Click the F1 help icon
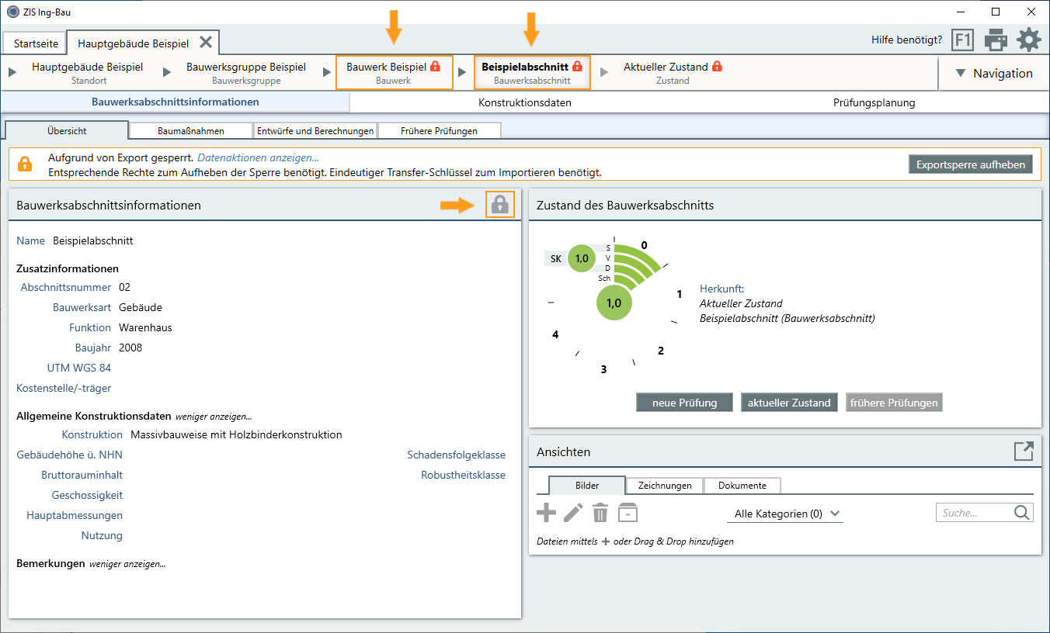This screenshot has width=1050, height=633. point(962,40)
